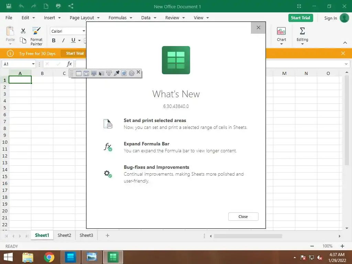Open Chrome from the taskbar
352x264 pixels.
click(x=49, y=257)
